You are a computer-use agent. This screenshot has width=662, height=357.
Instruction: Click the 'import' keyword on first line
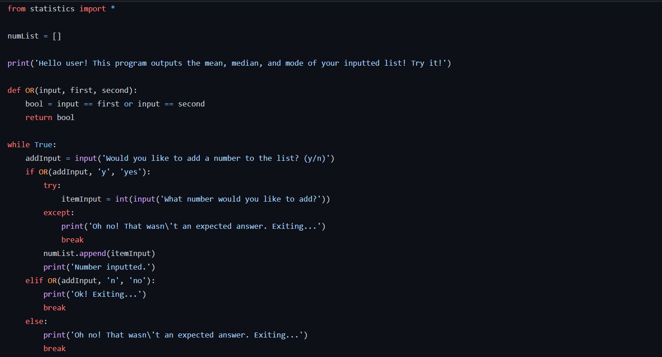point(92,9)
